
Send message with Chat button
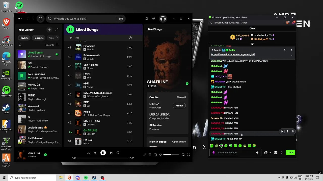point(290,153)
